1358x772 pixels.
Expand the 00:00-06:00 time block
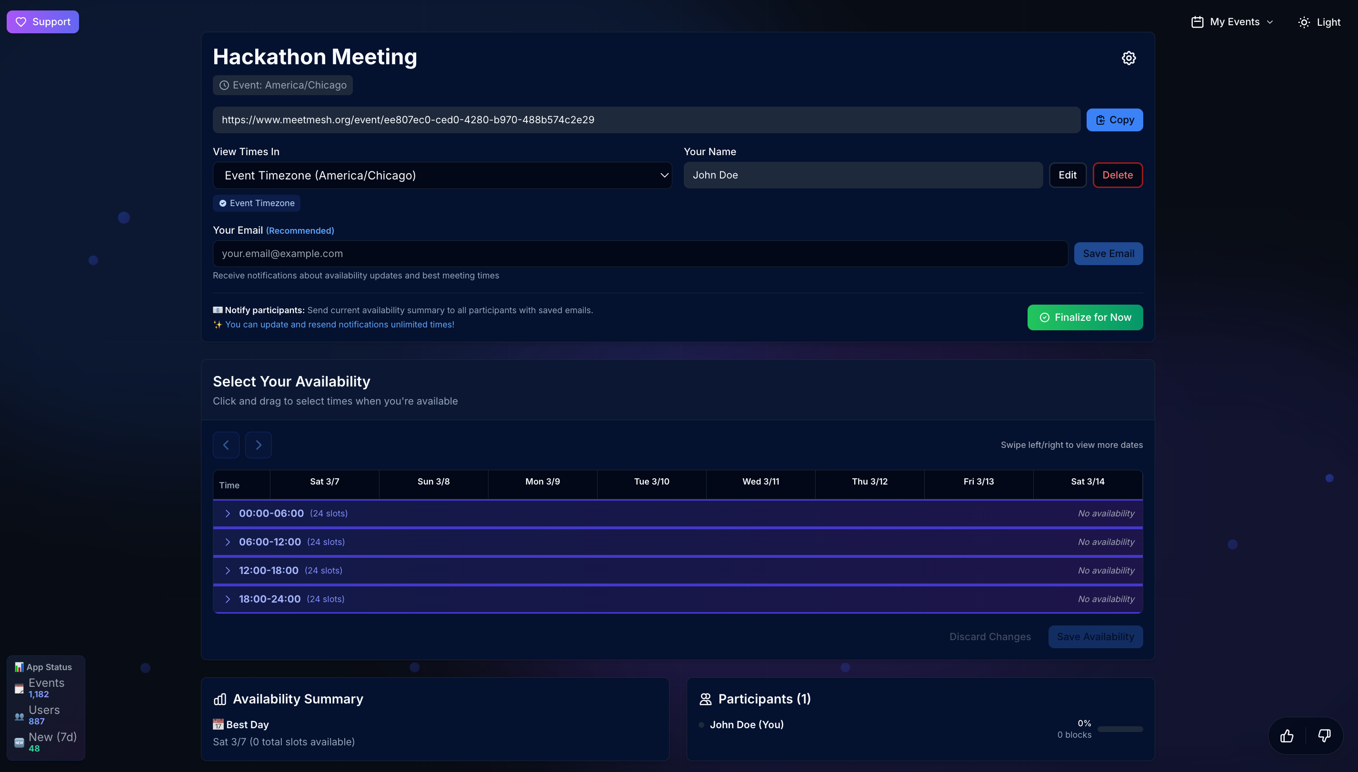(229, 513)
